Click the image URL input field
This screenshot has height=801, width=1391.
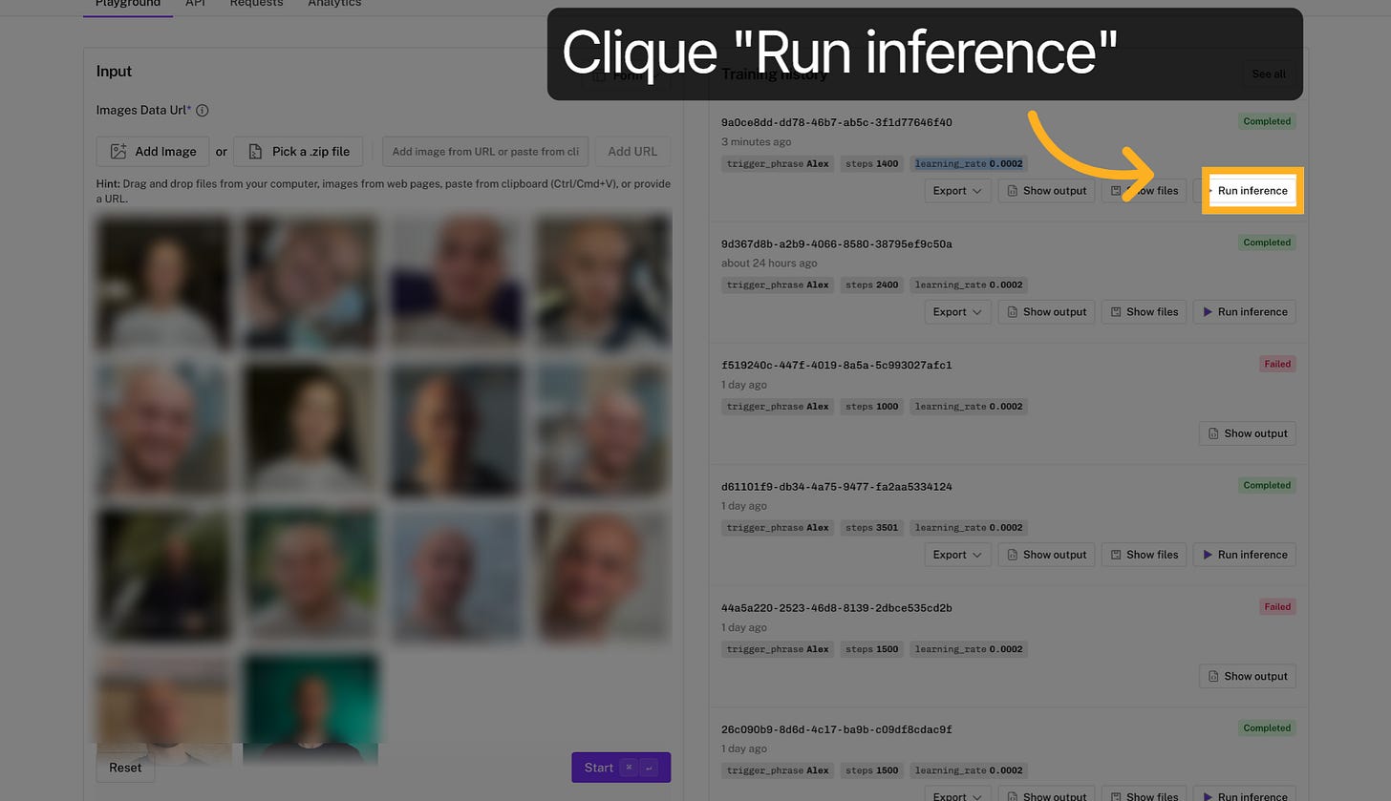pyautogui.click(x=484, y=151)
